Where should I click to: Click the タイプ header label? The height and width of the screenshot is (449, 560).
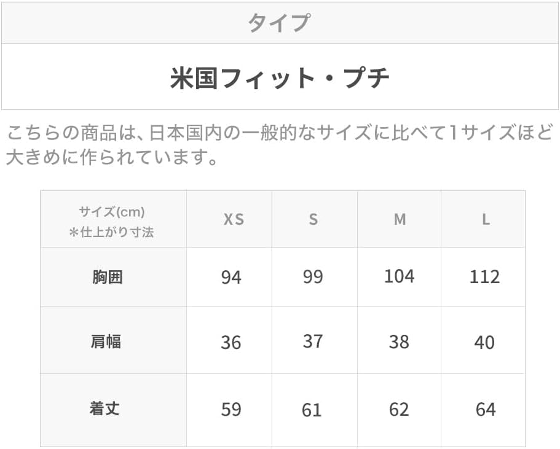pyautogui.click(x=279, y=23)
